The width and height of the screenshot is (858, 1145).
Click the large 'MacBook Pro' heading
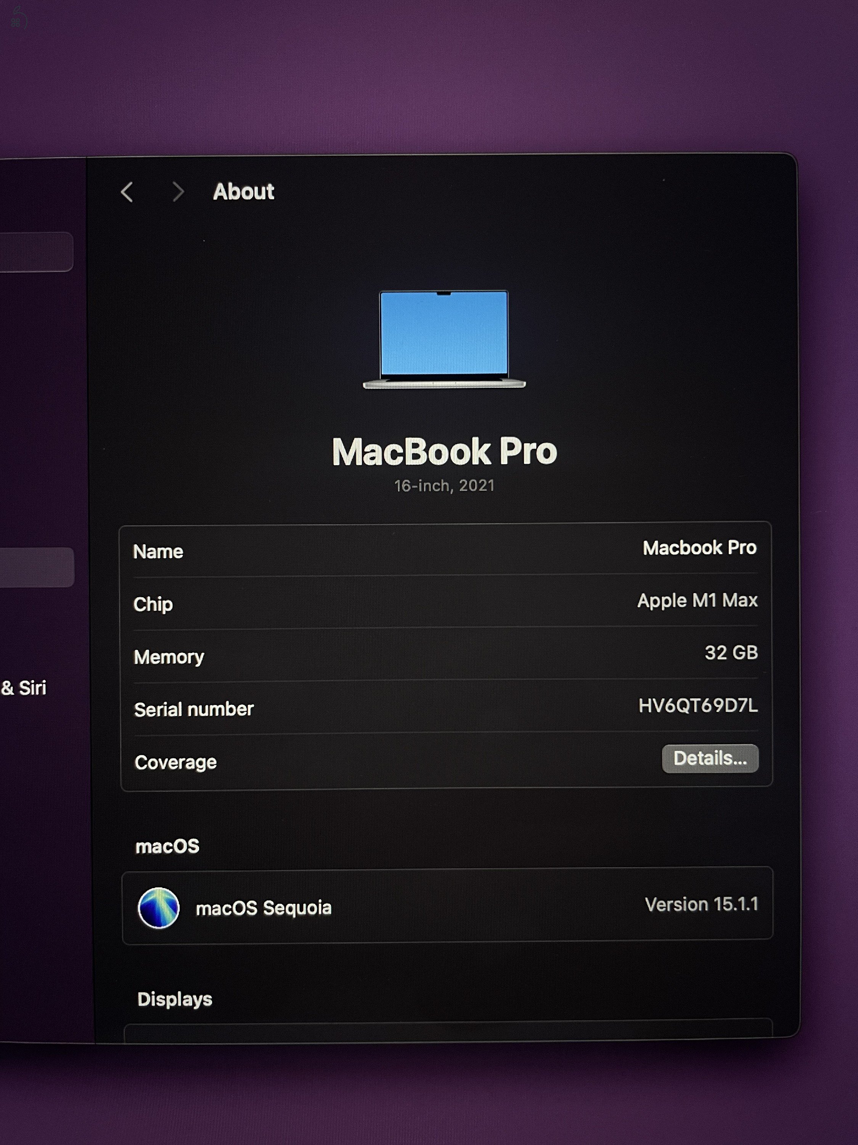pyautogui.click(x=444, y=452)
